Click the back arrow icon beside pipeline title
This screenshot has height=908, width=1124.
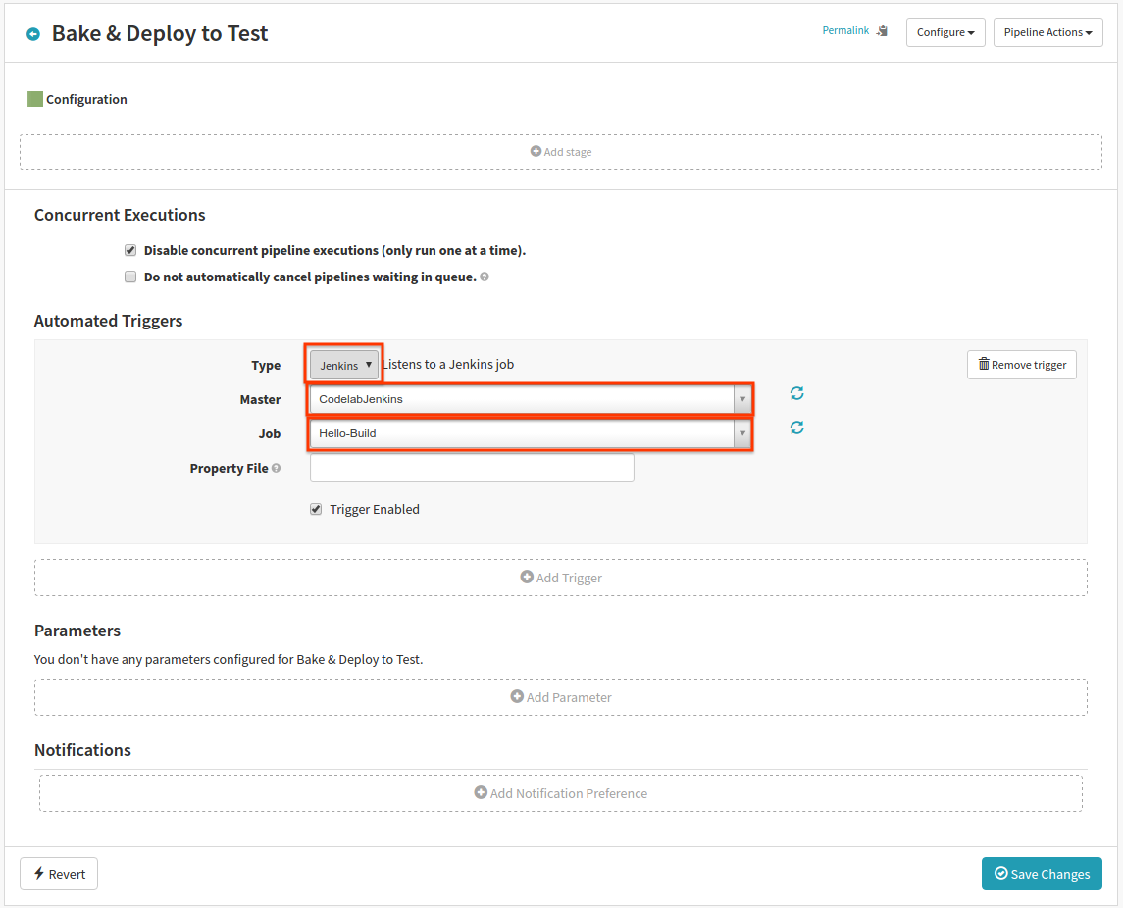tap(33, 34)
